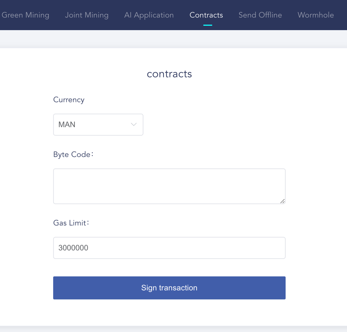This screenshot has height=332, width=347.
Task: Click the contracts page heading
Action: coord(169,74)
